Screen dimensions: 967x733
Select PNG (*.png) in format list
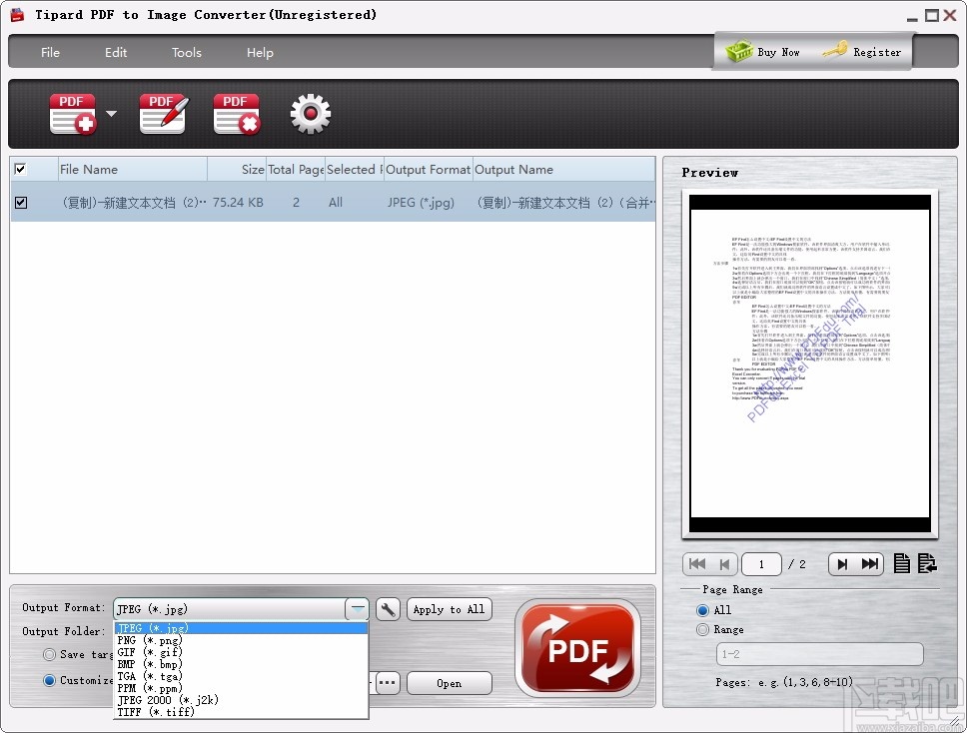[x=150, y=640]
